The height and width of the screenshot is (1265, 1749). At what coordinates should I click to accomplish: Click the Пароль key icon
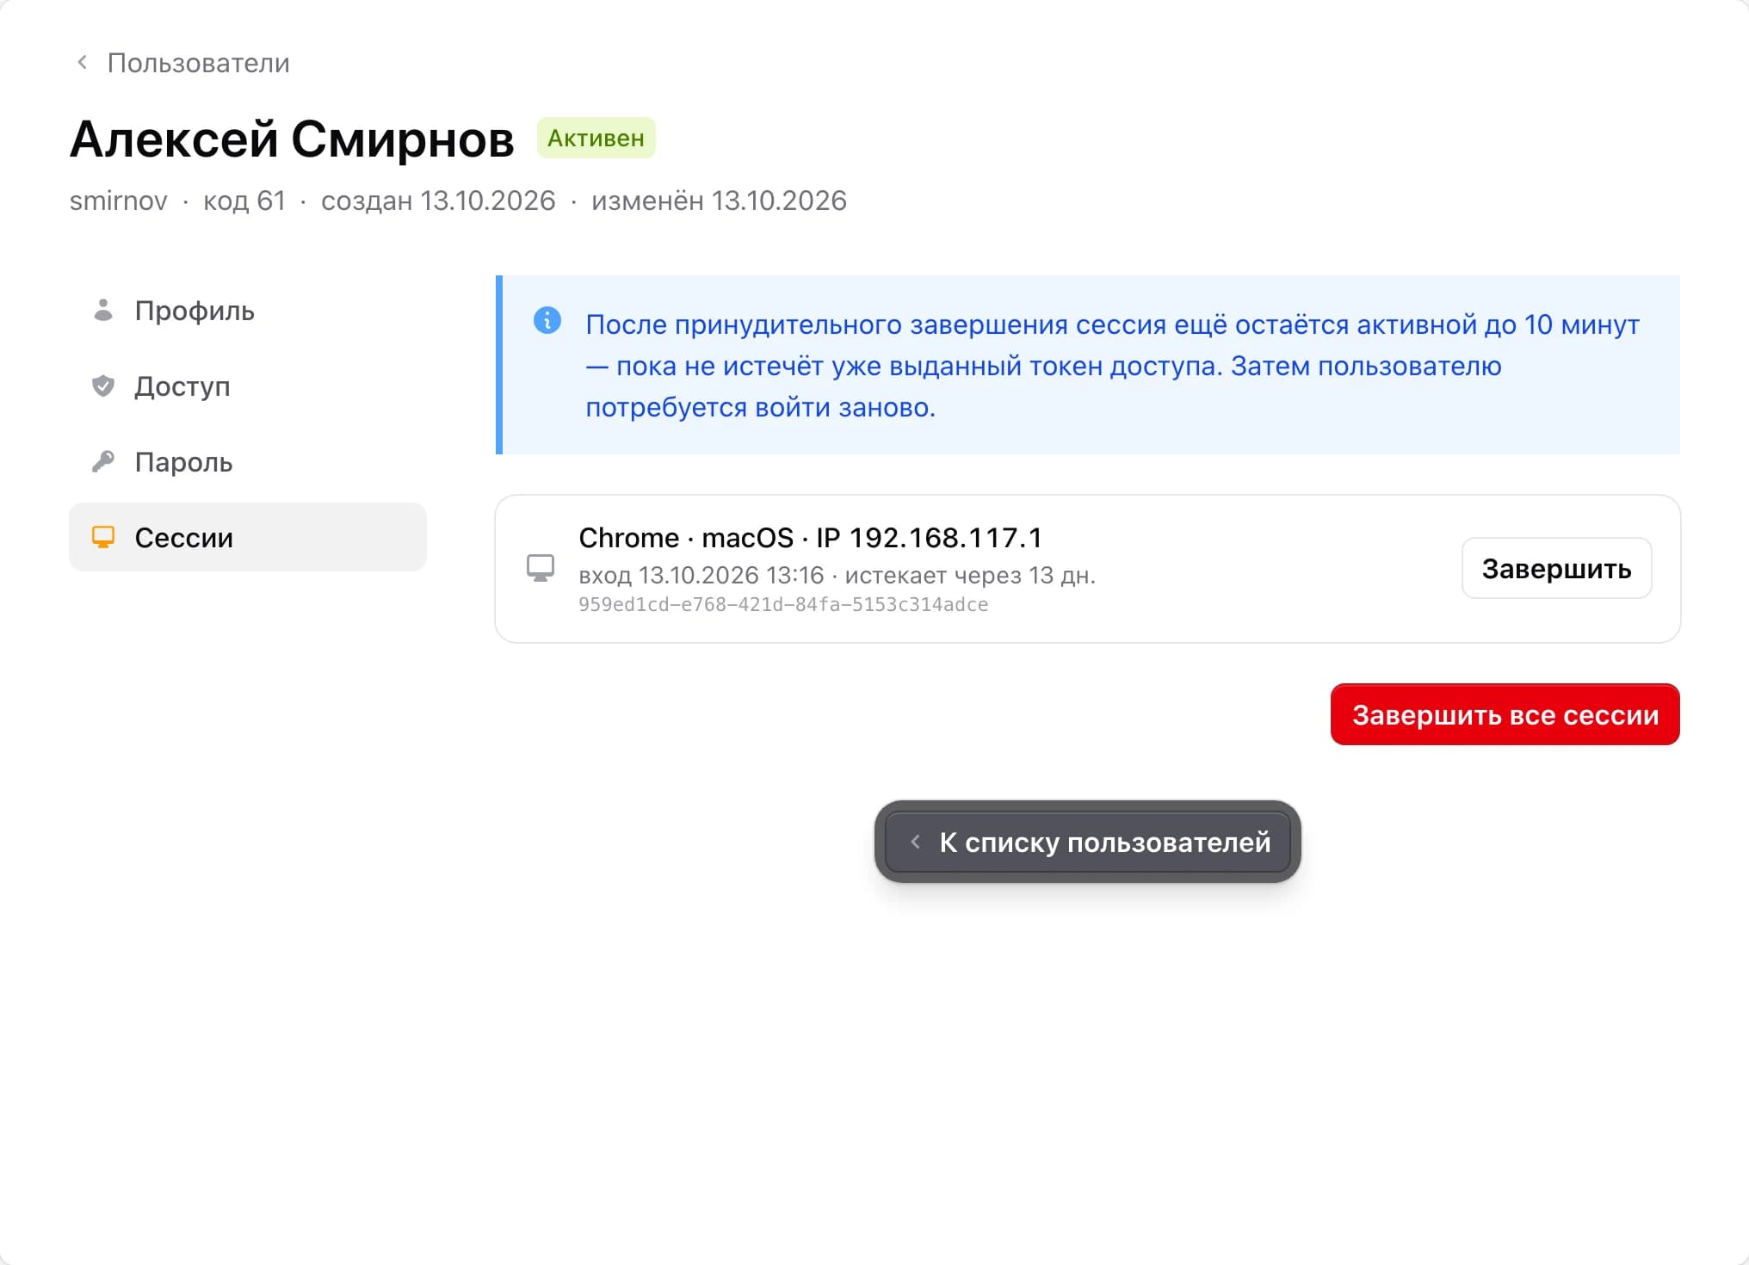103,462
